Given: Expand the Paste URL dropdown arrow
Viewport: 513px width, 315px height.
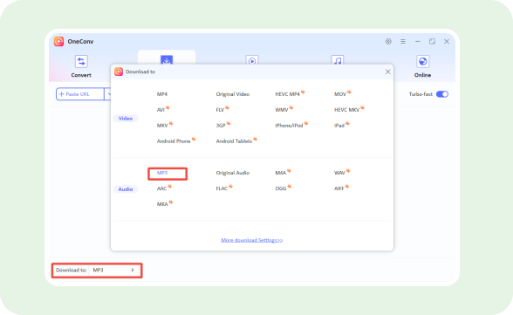Looking at the screenshot, I should (108, 94).
